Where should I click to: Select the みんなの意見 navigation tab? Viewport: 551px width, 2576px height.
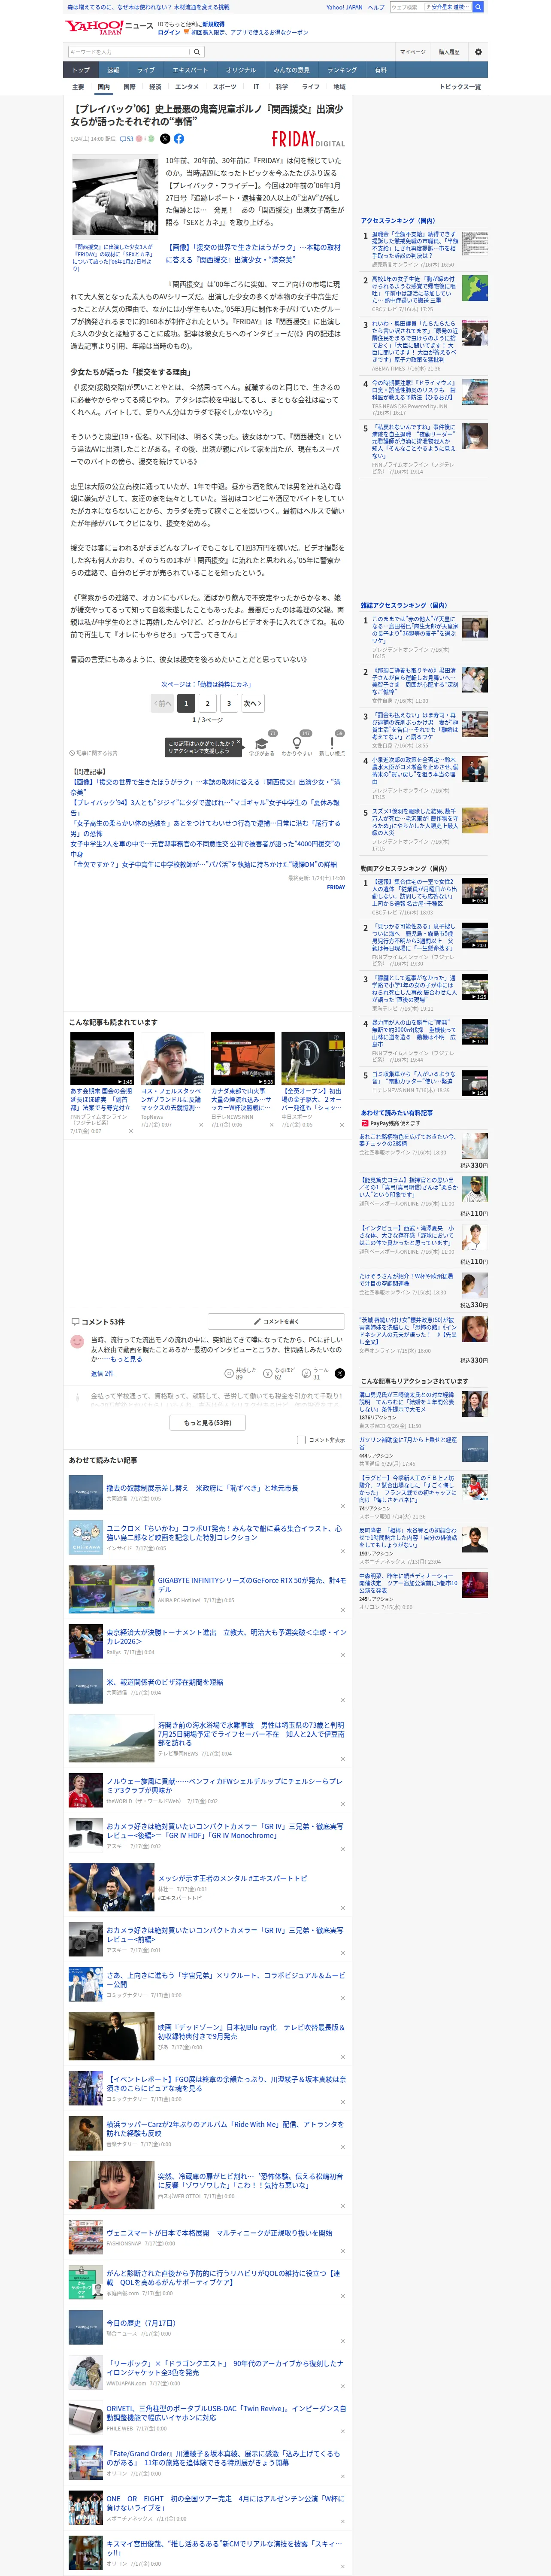pyautogui.click(x=291, y=70)
